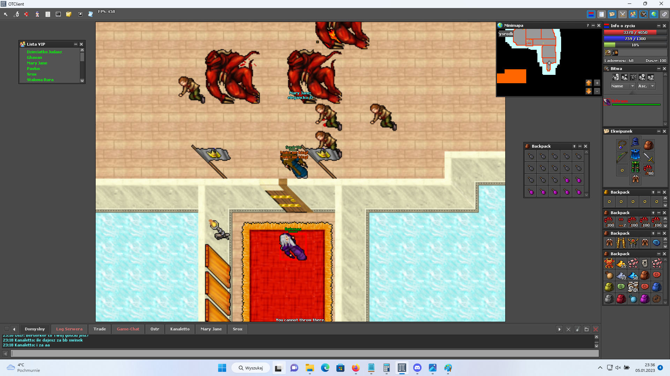The image size is (670, 376).
Task: Select Dzieciatko Judasz in VIP list
Action: 44,52
